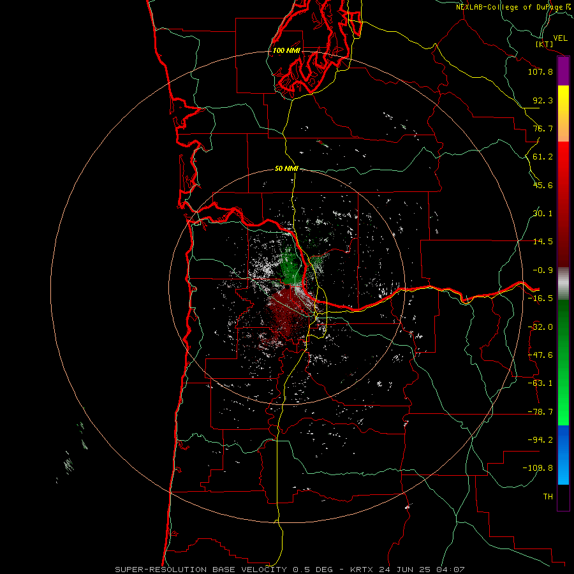Click the VEL label above the color scale
This screenshot has width=574, height=574.
coord(561,38)
